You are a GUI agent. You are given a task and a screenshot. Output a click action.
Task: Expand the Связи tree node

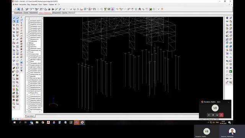point(27,61)
